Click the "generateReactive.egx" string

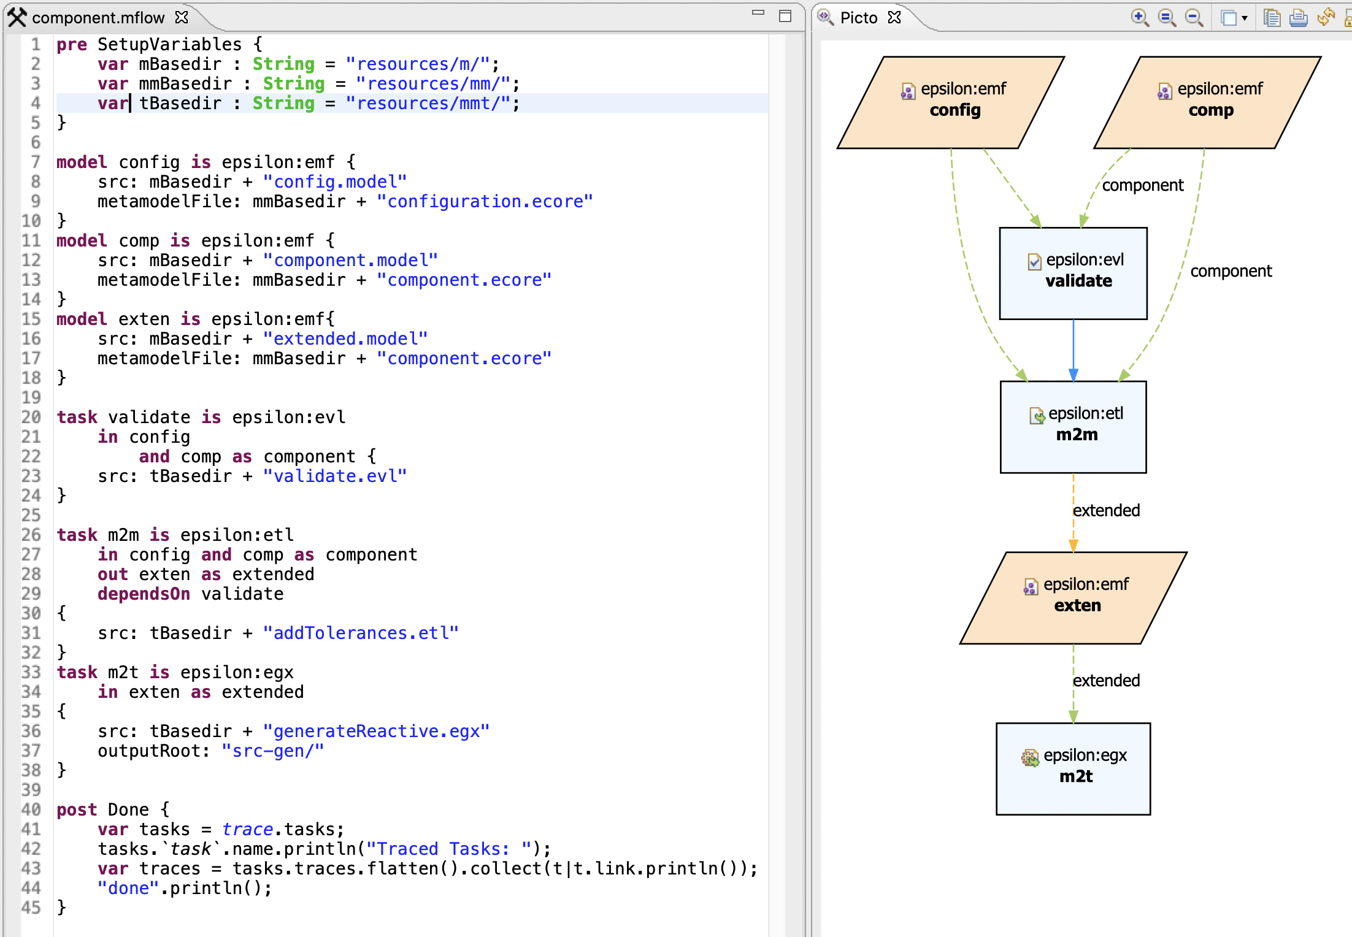pos(376,731)
